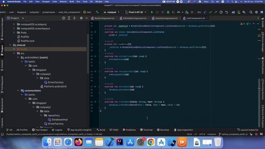Open Device Manager toolbar icon
265x149 pixels.
click(238, 12)
